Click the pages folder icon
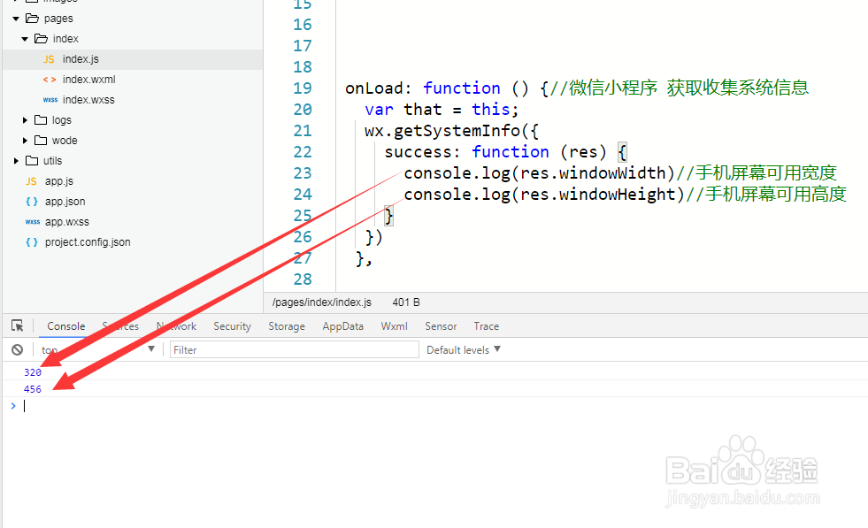 tap(32, 19)
